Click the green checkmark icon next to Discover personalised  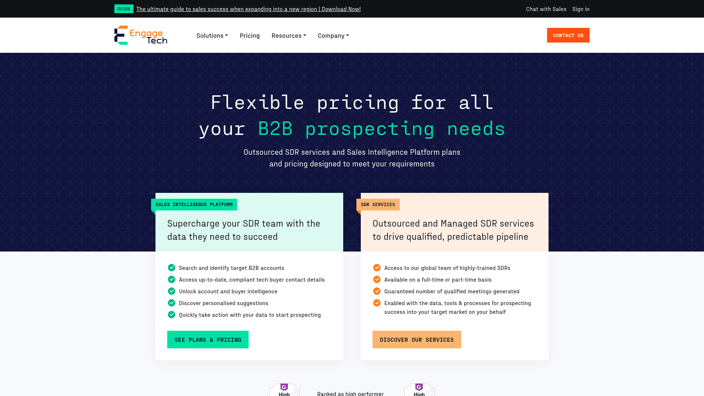(x=172, y=302)
